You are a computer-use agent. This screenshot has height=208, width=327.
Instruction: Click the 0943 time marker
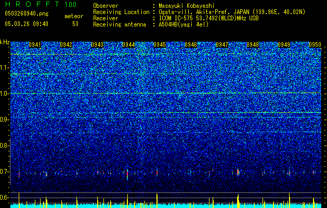(97, 45)
